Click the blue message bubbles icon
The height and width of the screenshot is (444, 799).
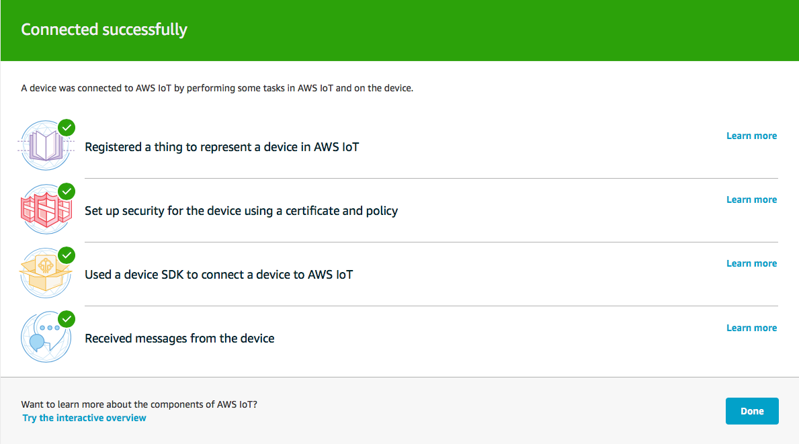(46, 337)
